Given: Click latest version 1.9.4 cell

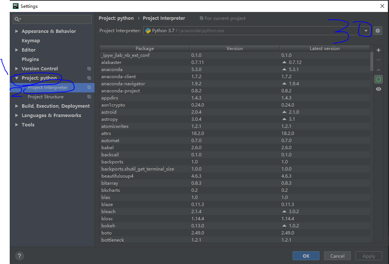Looking at the screenshot, I should (324, 83).
